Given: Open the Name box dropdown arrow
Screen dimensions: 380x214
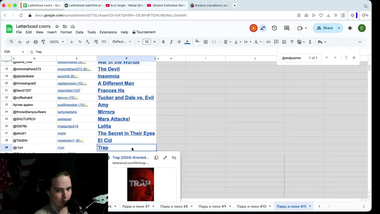Looking at the screenshot, I should coord(23,52).
